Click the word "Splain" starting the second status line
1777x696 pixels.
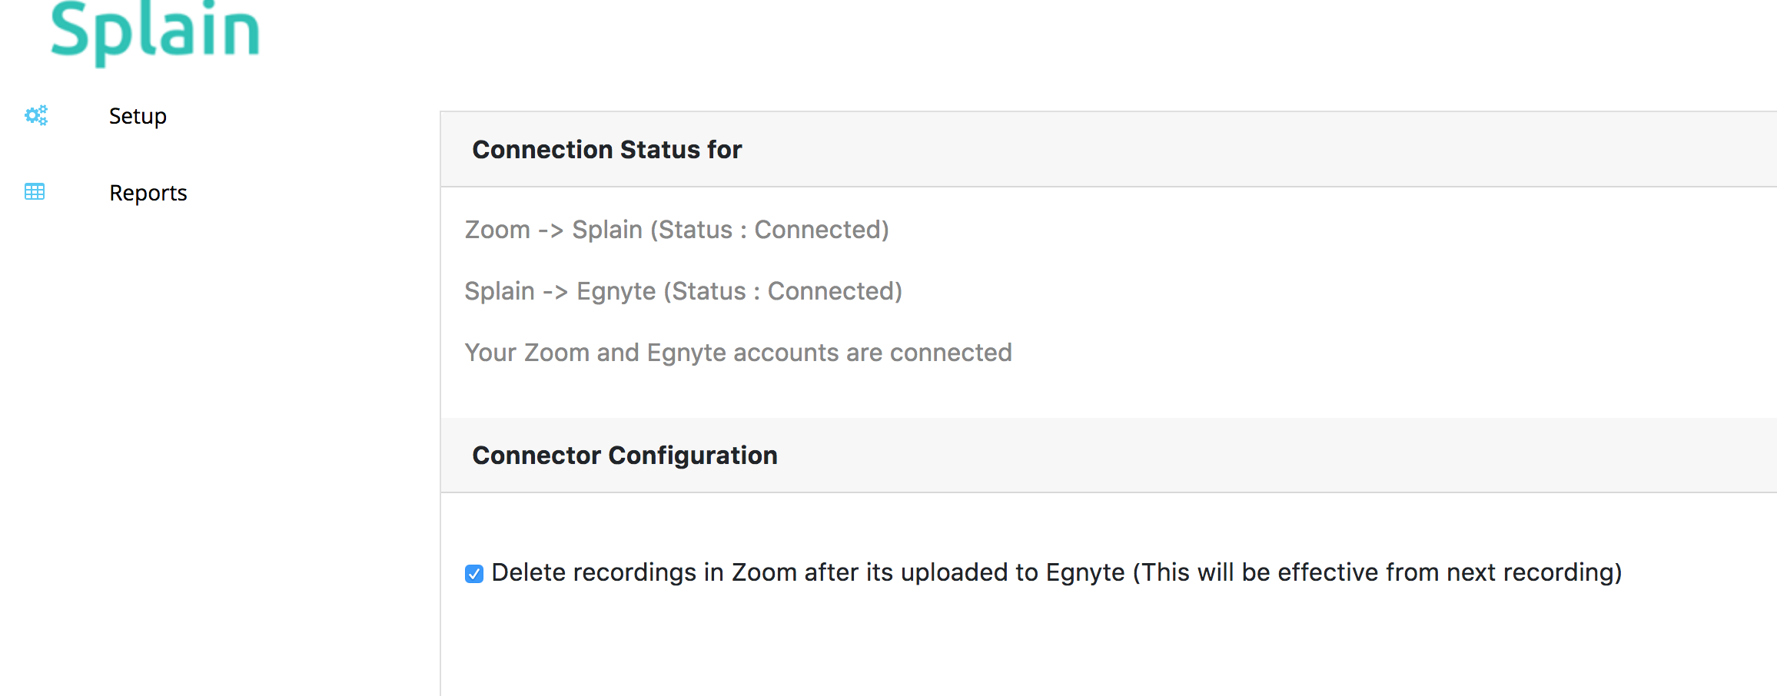click(499, 291)
